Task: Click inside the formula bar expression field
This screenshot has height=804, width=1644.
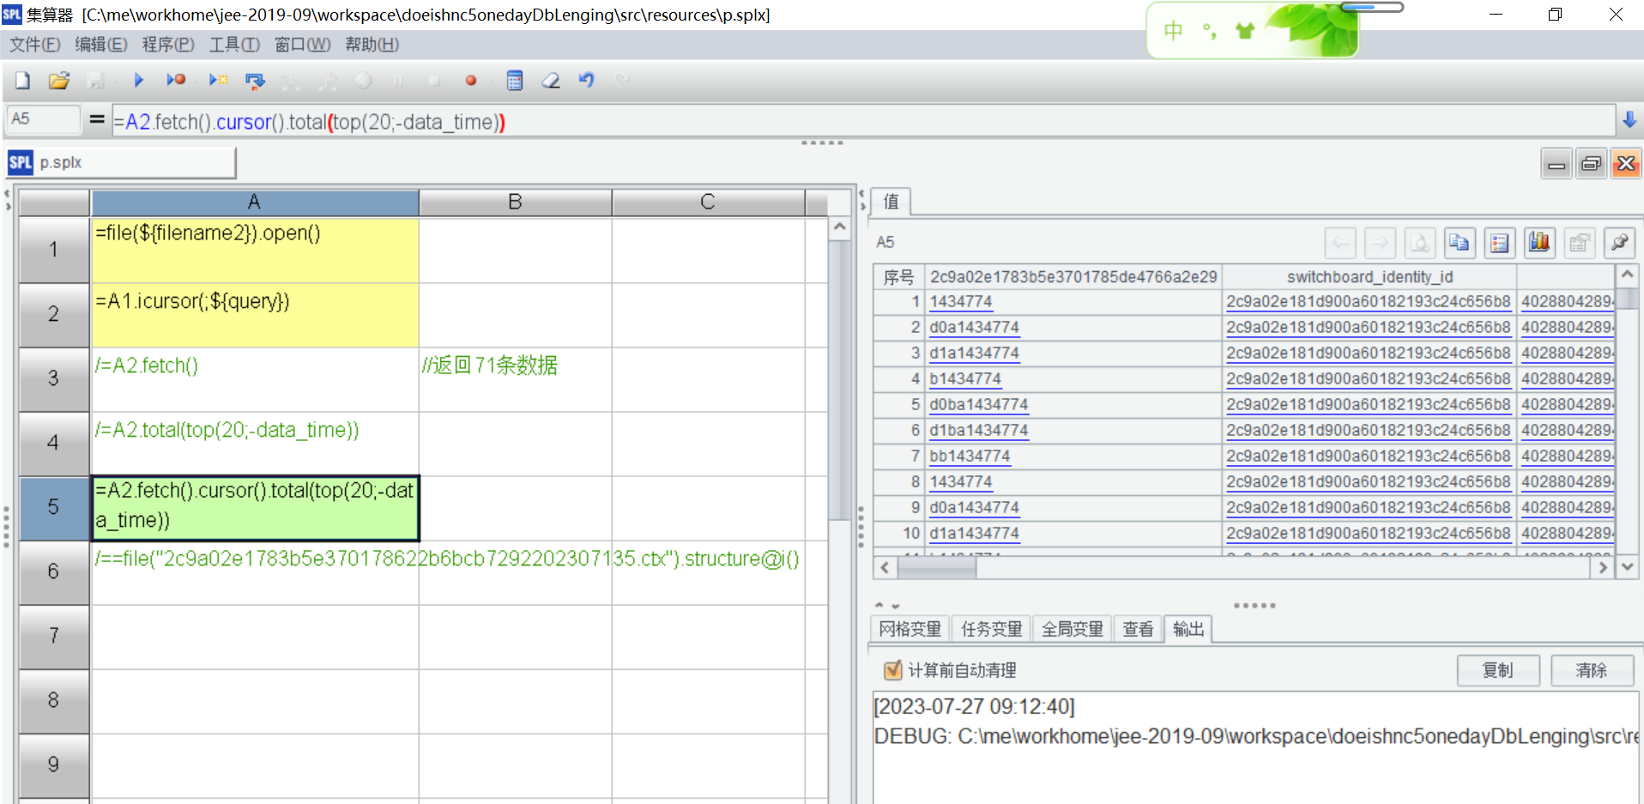Action: pos(858,122)
